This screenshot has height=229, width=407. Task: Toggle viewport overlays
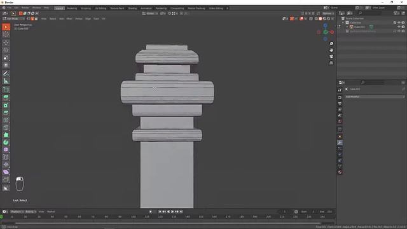click(301, 18)
